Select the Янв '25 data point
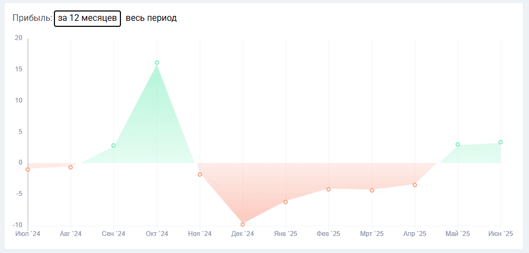Image resolution: width=529 pixels, height=253 pixels. tap(285, 202)
